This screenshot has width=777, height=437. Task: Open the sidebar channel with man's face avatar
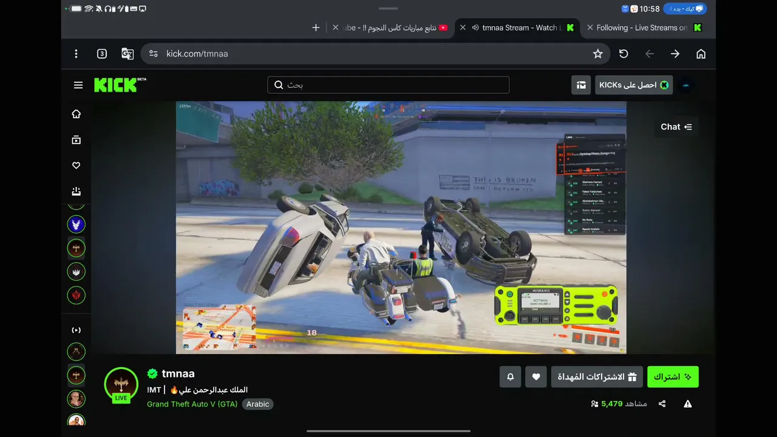click(x=76, y=399)
